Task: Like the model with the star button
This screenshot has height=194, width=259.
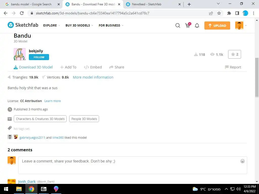Action: coord(234,54)
